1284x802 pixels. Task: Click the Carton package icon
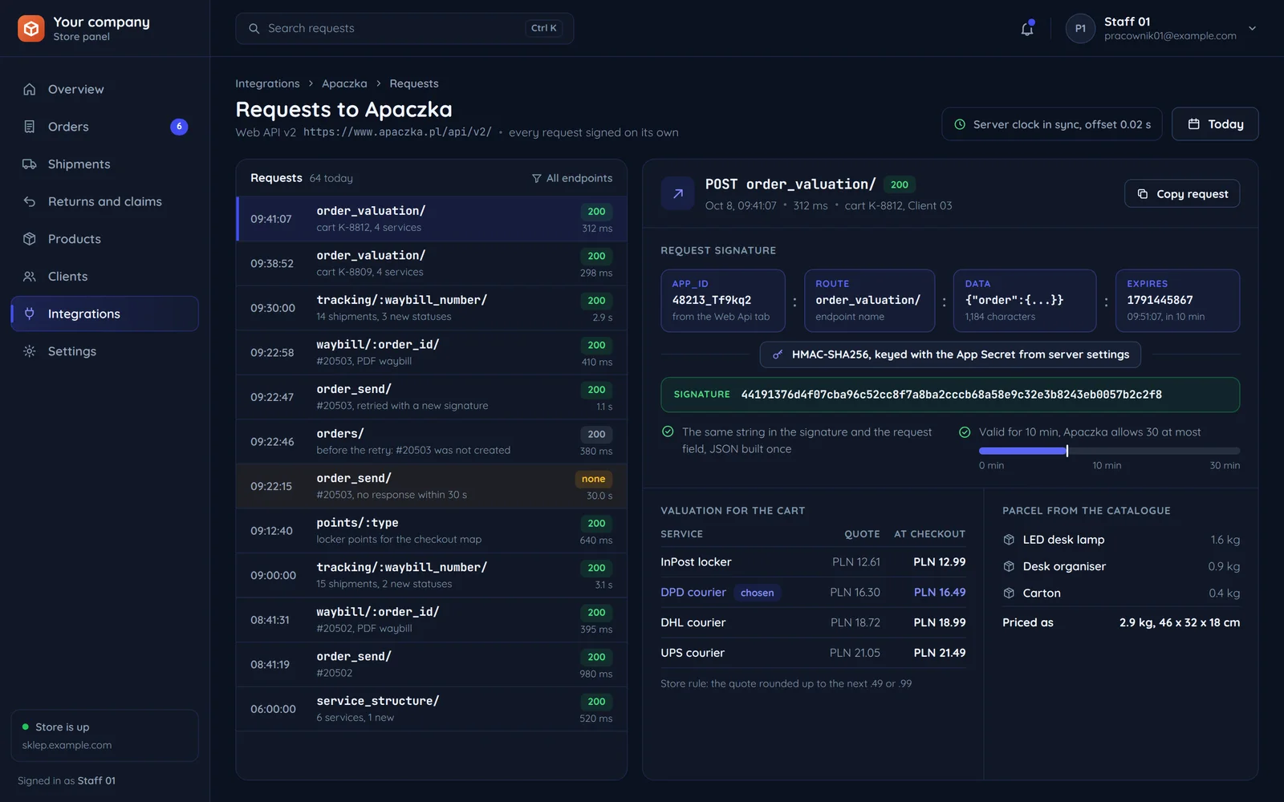pyautogui.click(x=1010, y=593)
